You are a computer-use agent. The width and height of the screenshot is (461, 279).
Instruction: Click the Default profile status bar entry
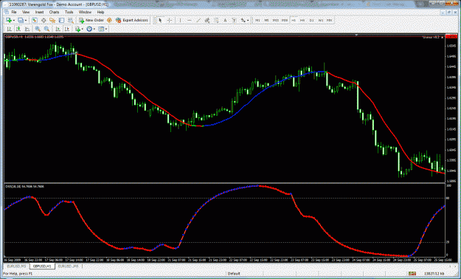[234, 274]
